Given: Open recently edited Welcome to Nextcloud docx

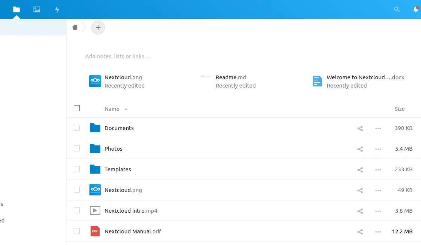Looking at the screenshot, I should (358, 81).
